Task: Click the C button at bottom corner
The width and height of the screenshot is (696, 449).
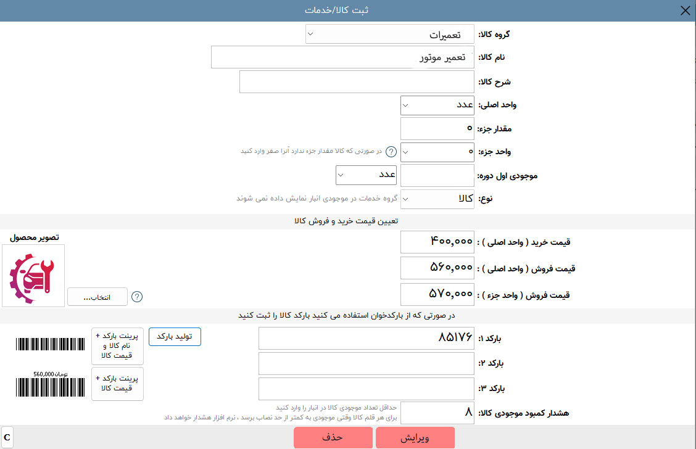Action: 7,437
